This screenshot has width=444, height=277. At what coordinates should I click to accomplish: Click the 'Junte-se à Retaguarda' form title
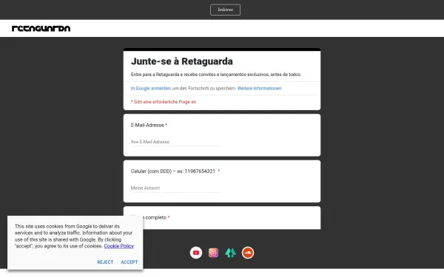pyautogui.click(x=182, y=61)
